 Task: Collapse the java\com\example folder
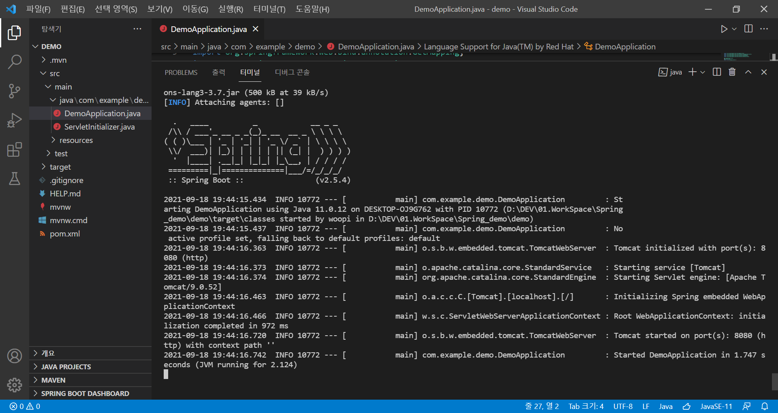tap(90, 100)
